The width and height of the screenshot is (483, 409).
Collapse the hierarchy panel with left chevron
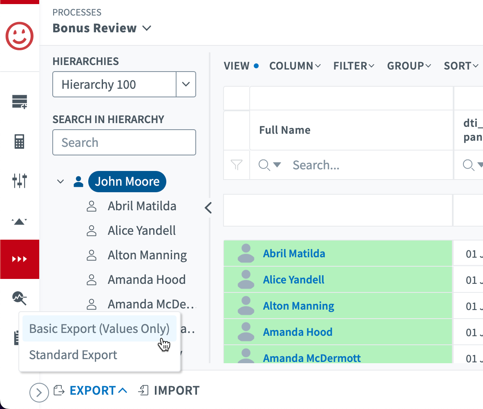208,208
